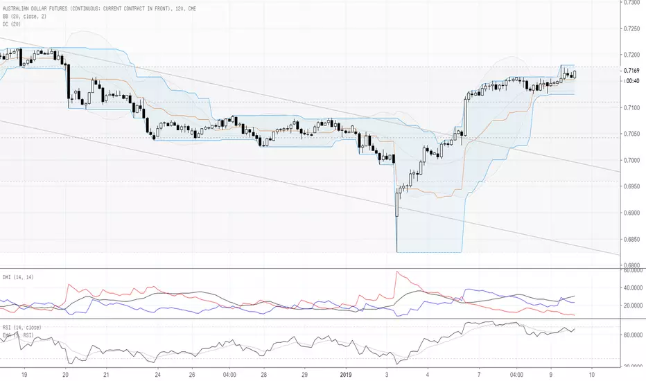646x381 pixels.
Task: Click date label 10 on the time axis
Action: [592, 375]
